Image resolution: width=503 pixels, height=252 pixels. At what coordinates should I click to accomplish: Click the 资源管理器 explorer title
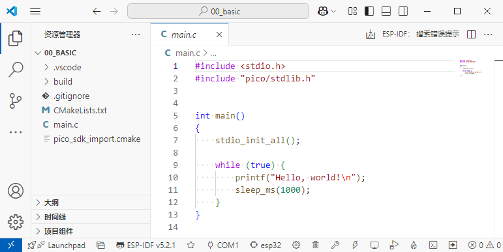coord(62,35)
